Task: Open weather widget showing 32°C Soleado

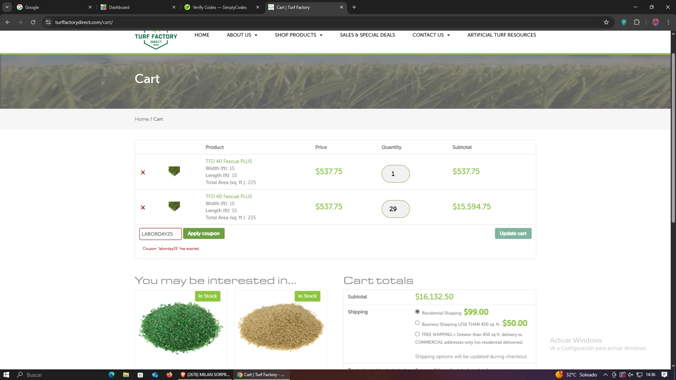Action: click(576, 375)
